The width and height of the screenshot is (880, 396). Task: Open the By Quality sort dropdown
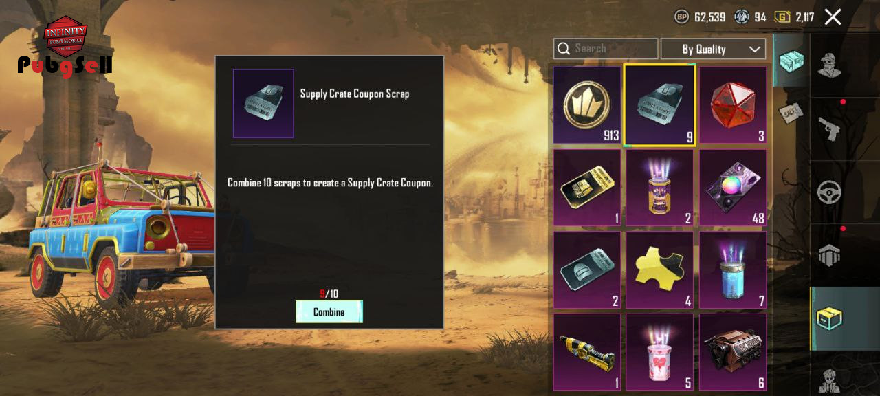coord(713,49)
